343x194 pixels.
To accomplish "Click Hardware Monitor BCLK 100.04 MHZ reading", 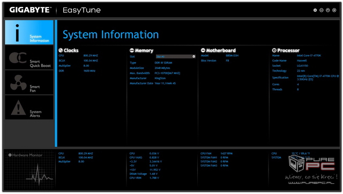I will (x=86, y=158).
